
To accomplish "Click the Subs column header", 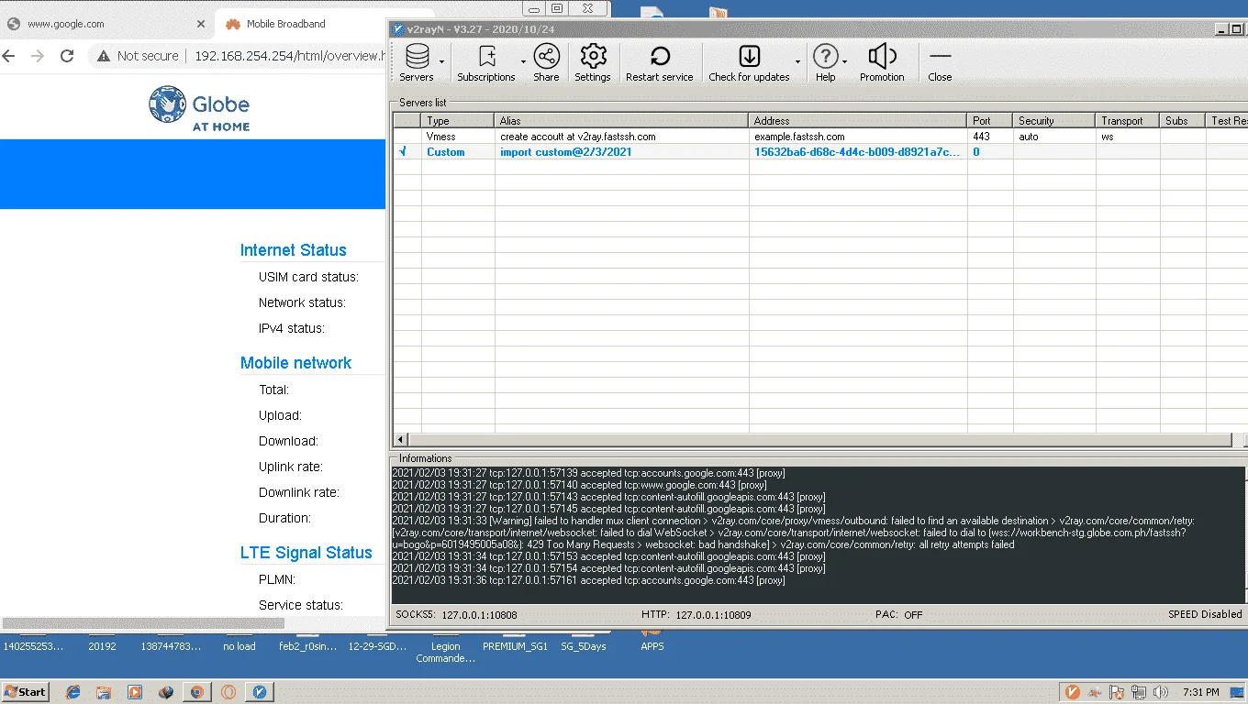I will pyautogui.click(x=1182, y=120).
